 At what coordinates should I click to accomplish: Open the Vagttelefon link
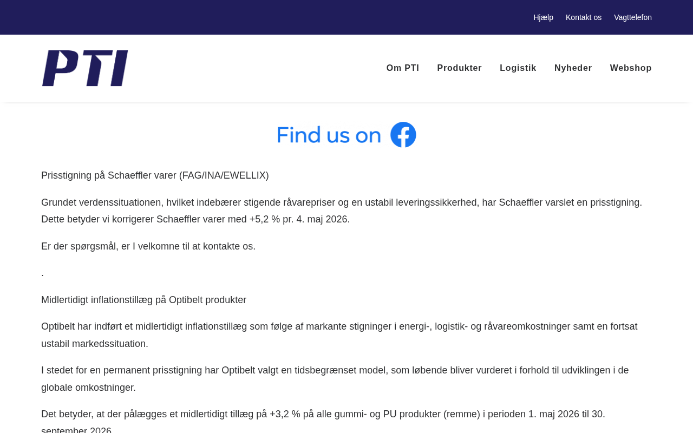[633, 17]
